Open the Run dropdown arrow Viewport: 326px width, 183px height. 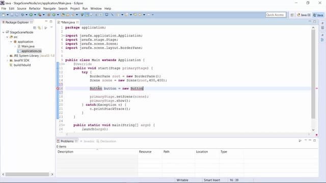pyautogui.click(x=35, y=15)
